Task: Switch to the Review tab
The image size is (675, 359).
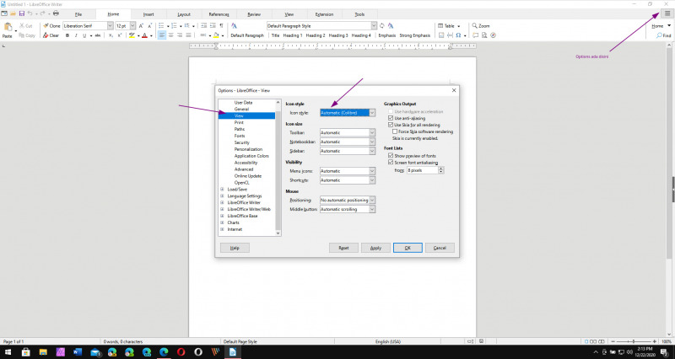Action: click(254, 14)
